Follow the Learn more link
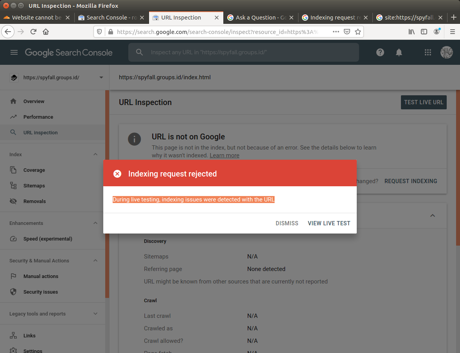This screenshot has height=353, width=460. 225,155
